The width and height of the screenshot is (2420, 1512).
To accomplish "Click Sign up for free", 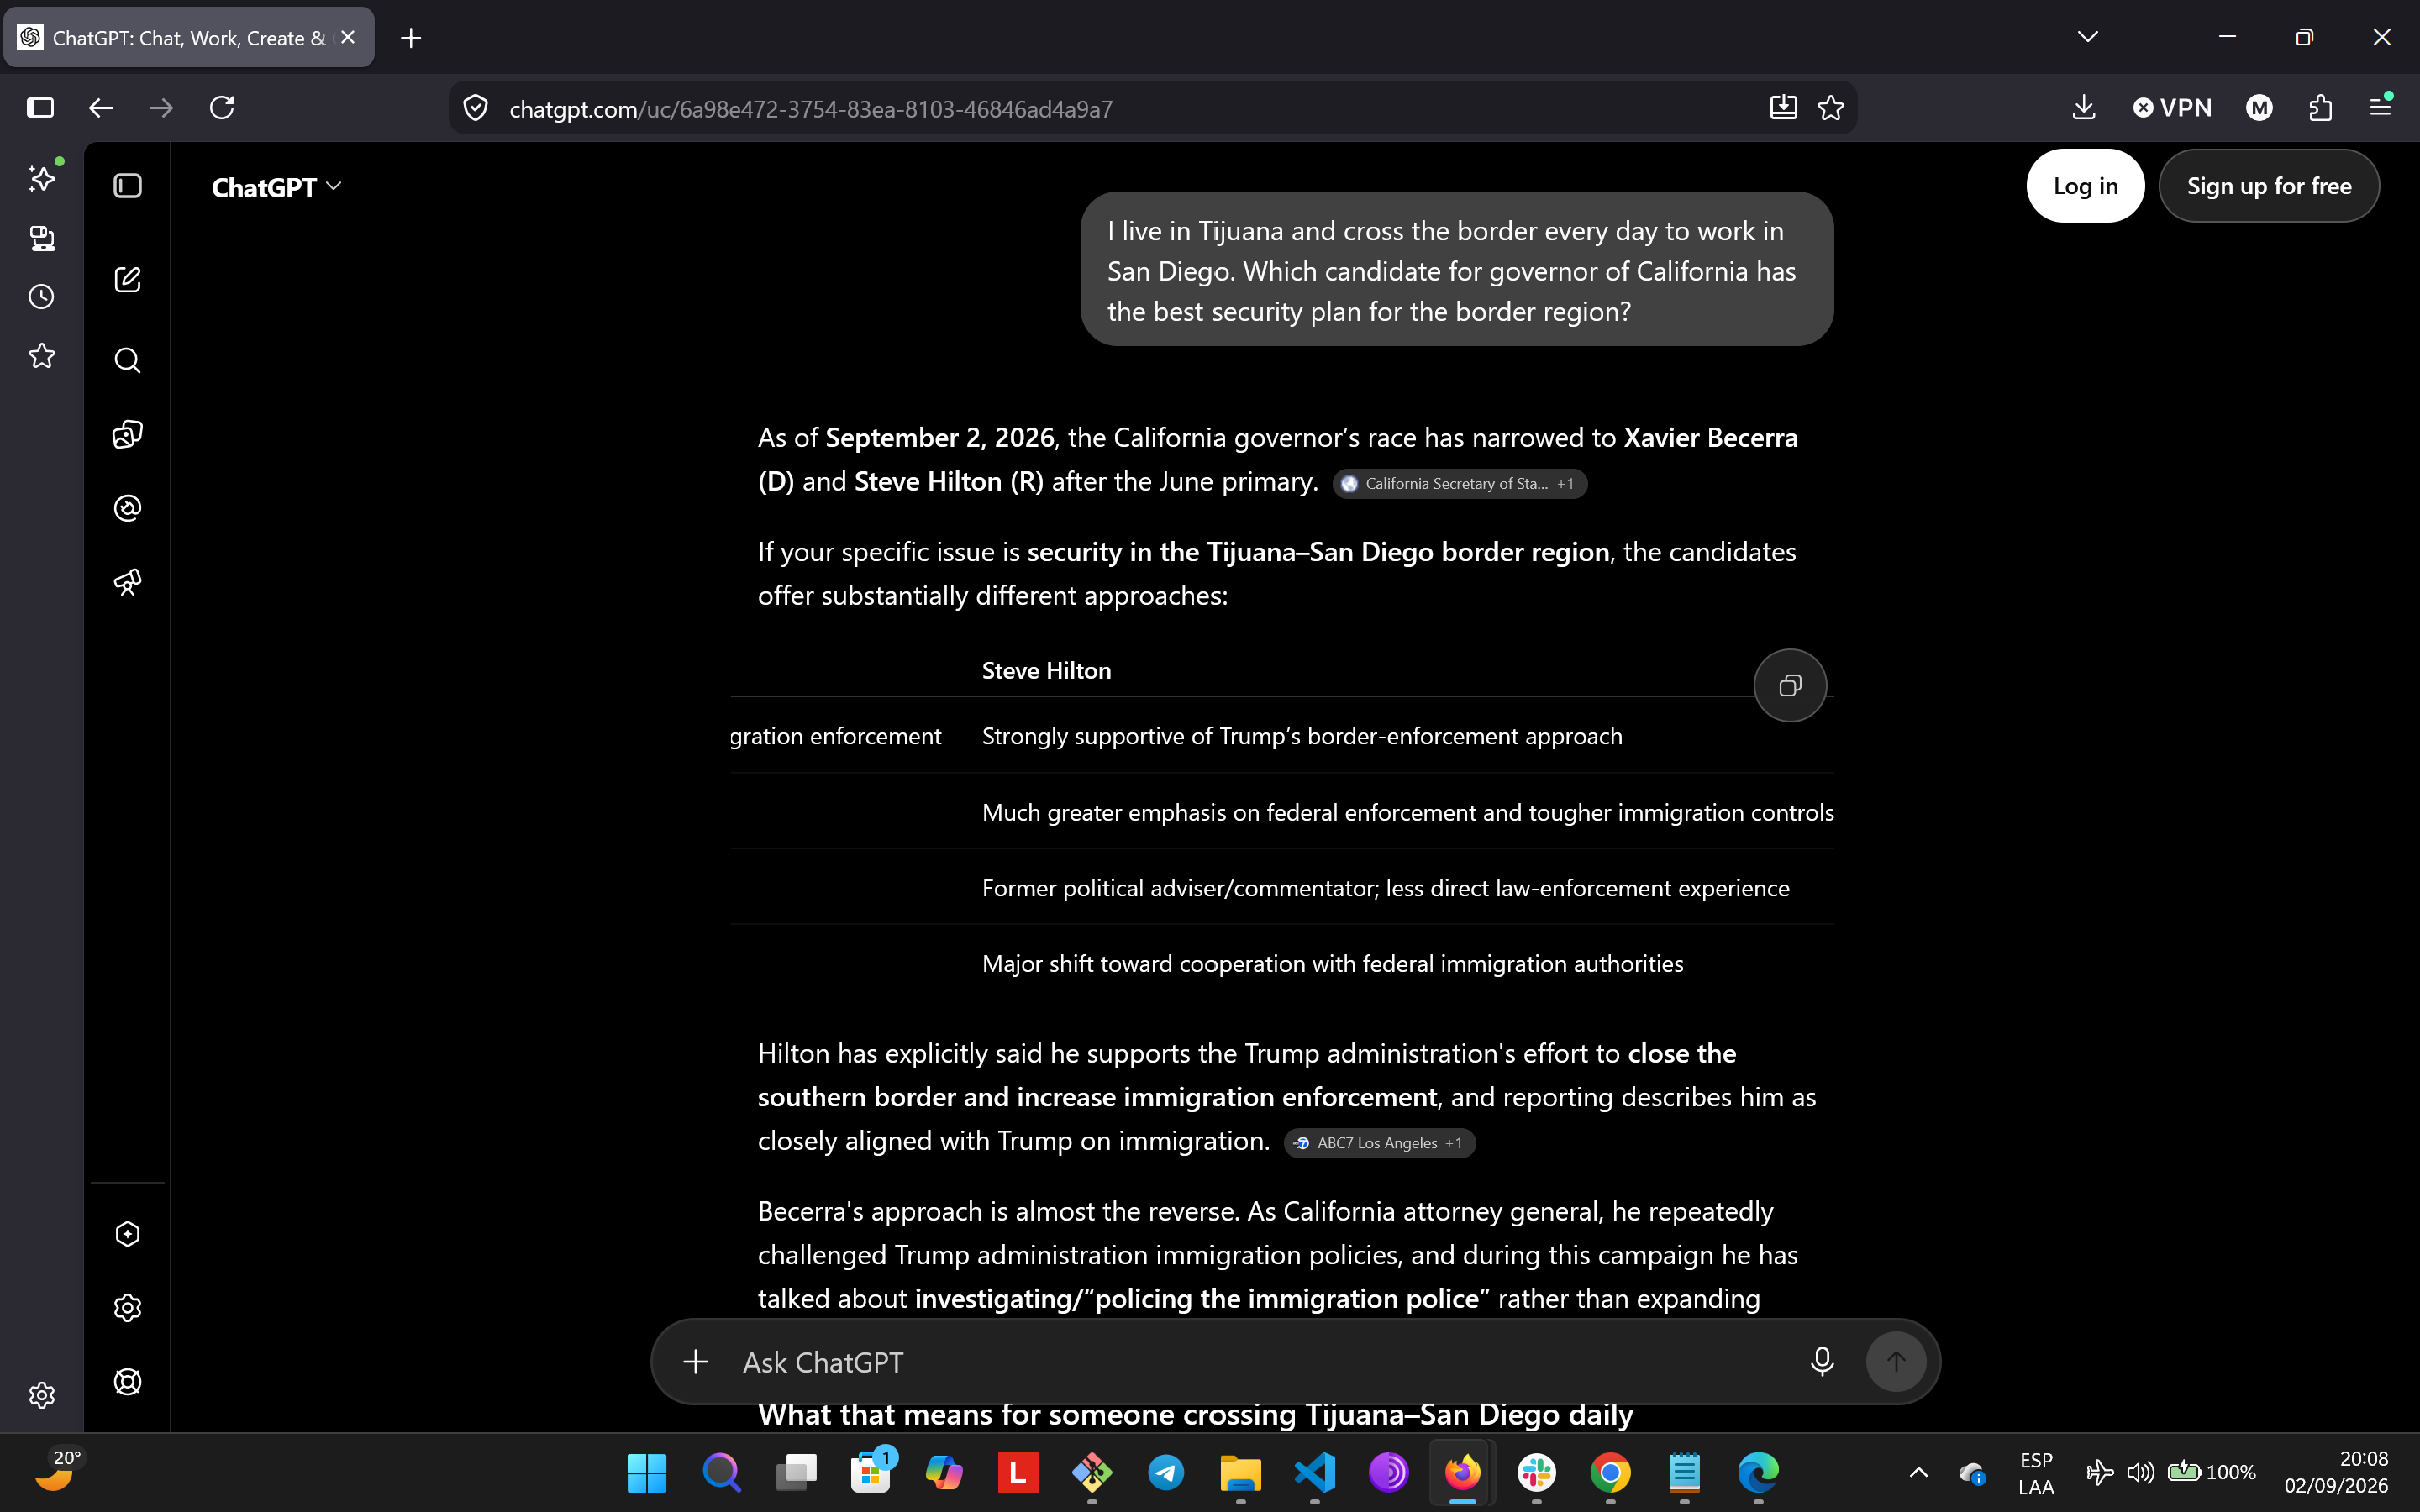I will pos(2269,186).
